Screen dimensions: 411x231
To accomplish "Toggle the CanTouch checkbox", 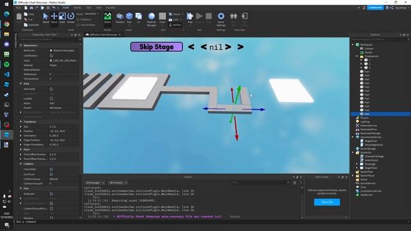I will click(x=51, y=174).
